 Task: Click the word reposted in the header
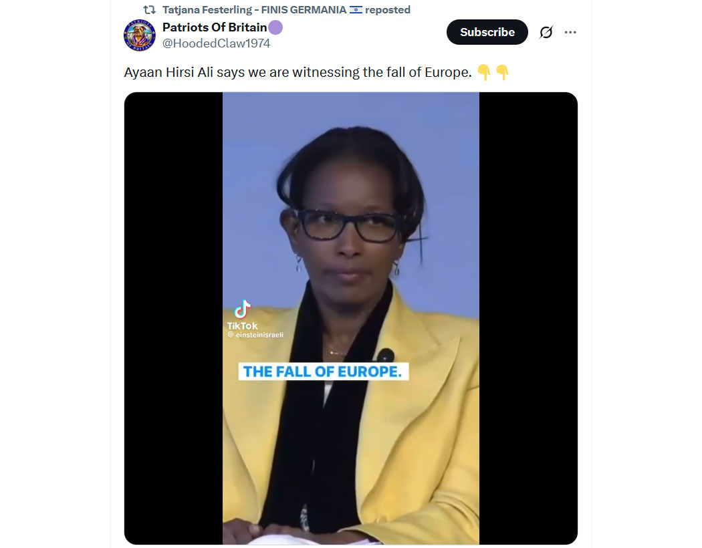click(388, 10)
